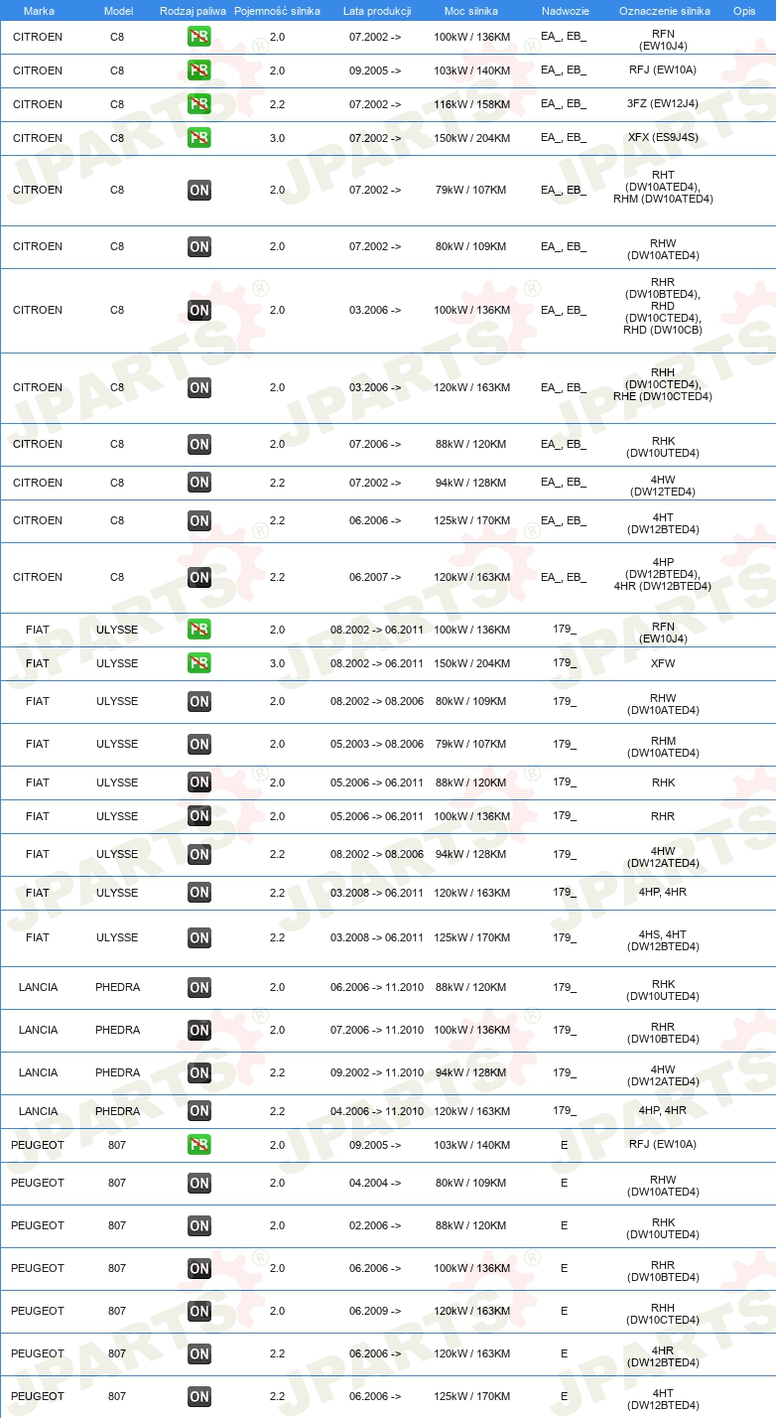
Task: Click the 04.2004 -> date in Peugeot row
Action: (x=375, y=1183)
